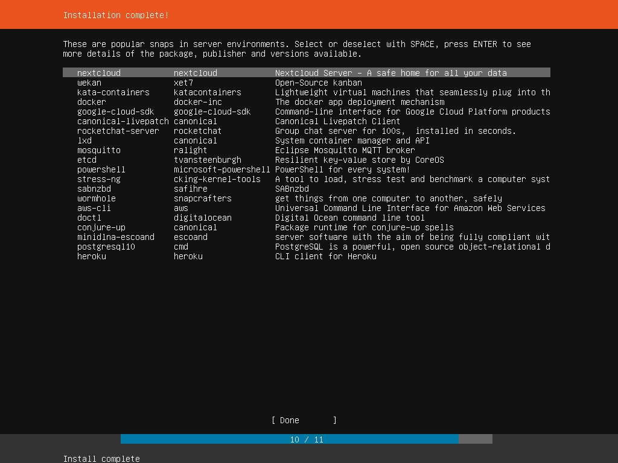
Task: Choose the minidlna-escoand snap
Action: click(306, 237)
